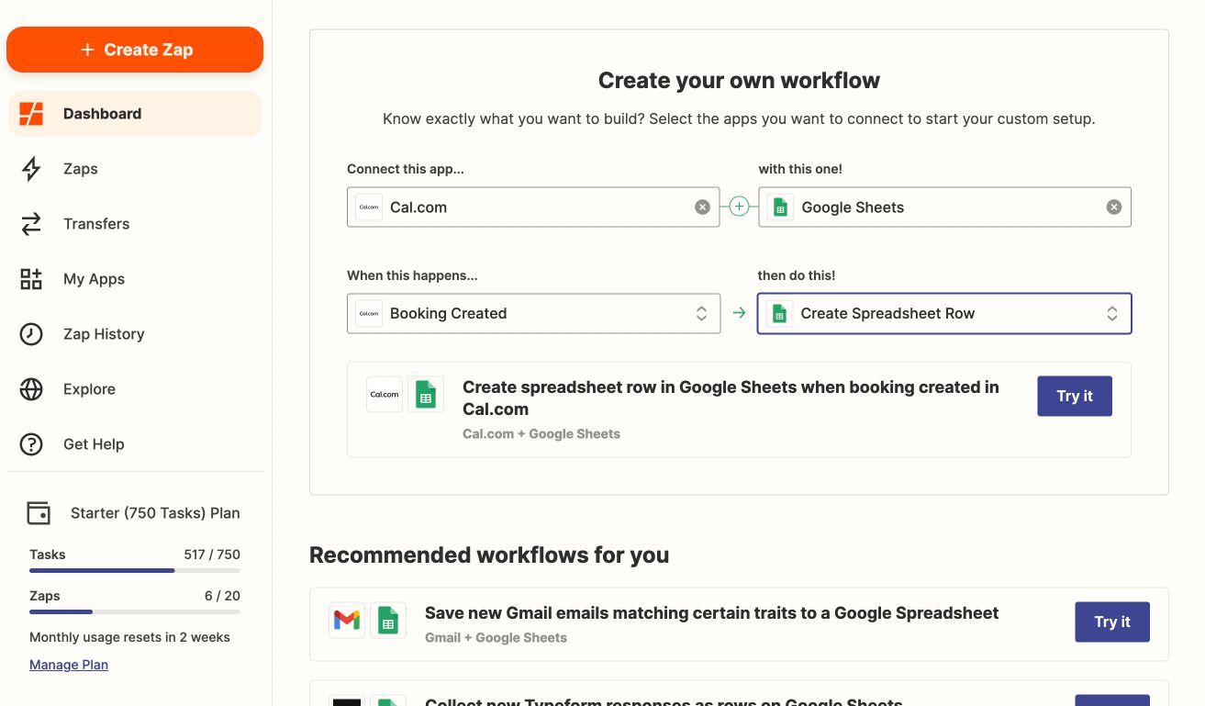Select the Zaps lightning bolt icon
The image size is (1205, 706).
[30, 168]
